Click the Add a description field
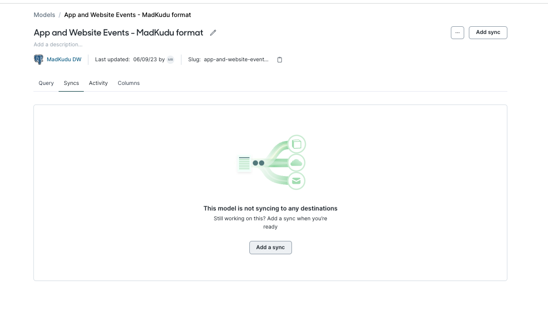Screen dimensions: 548x332 point(58,44)
